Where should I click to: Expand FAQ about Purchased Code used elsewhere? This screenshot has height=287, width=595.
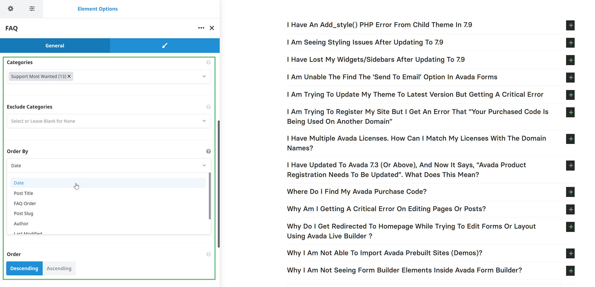pos(570,112)
